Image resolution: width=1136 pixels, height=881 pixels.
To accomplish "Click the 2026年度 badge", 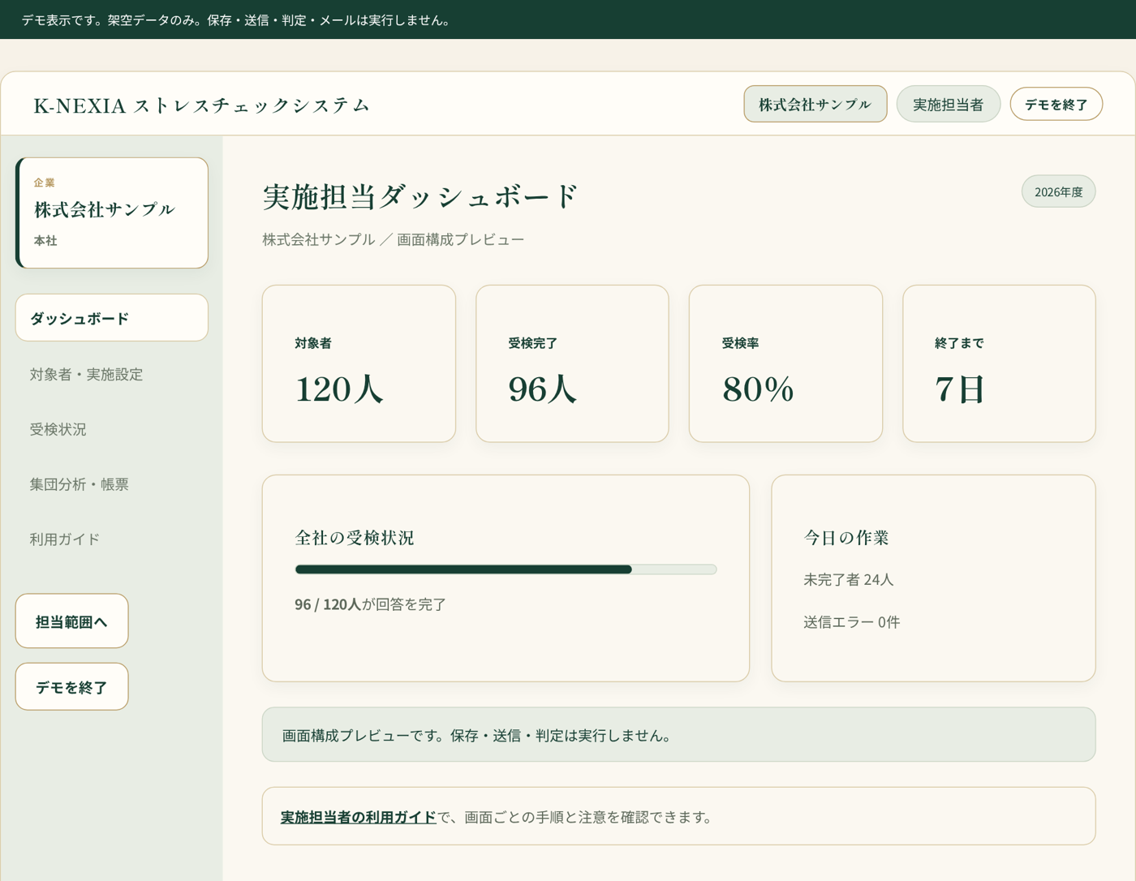I will [1058, 191].
